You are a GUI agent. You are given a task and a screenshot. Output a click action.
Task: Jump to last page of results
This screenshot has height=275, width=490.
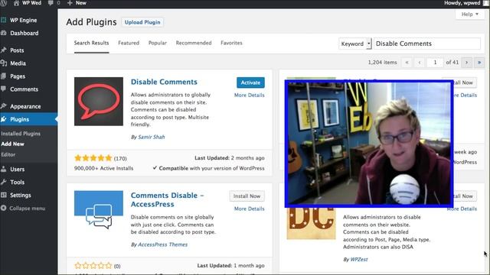click(x=479, y=63)
